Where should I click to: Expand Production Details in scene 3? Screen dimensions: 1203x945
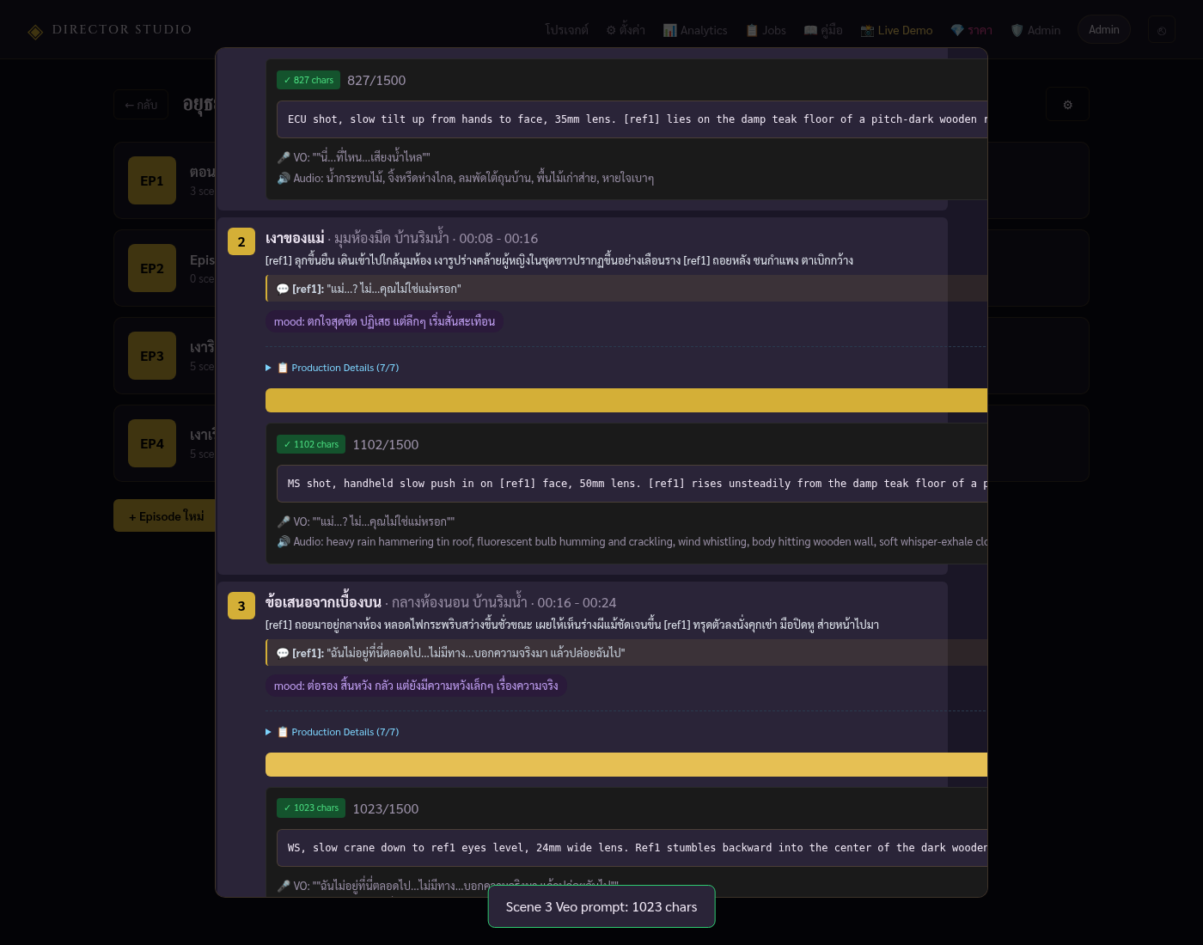coord(333,732)
